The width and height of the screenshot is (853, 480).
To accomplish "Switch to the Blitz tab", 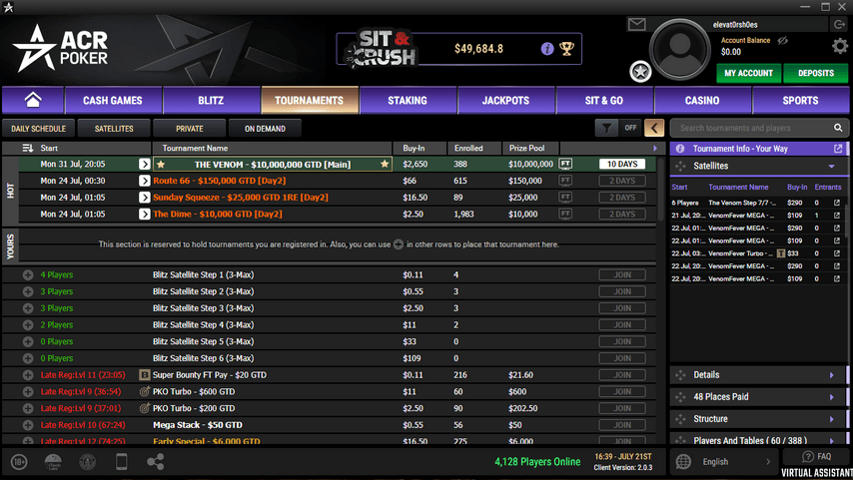I will [x=211, y=100].
